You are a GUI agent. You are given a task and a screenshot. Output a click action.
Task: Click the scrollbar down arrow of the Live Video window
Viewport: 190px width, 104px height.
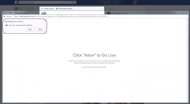tap(187, 101)
